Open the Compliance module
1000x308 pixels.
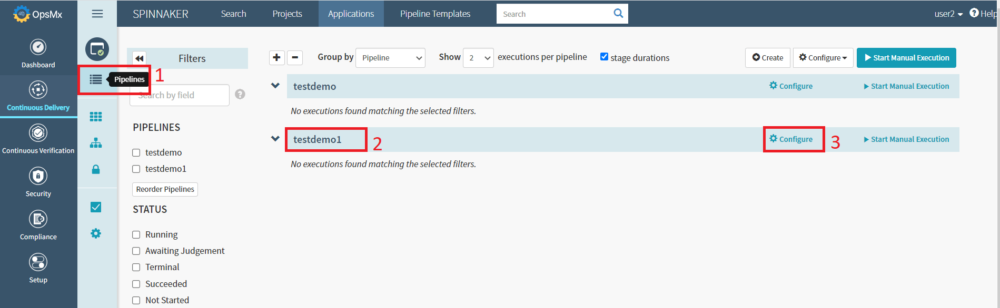click(38, 225)
